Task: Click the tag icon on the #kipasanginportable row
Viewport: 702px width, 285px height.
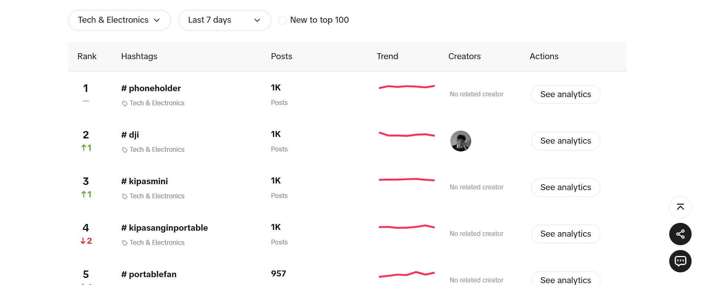Action: [124, 242]
